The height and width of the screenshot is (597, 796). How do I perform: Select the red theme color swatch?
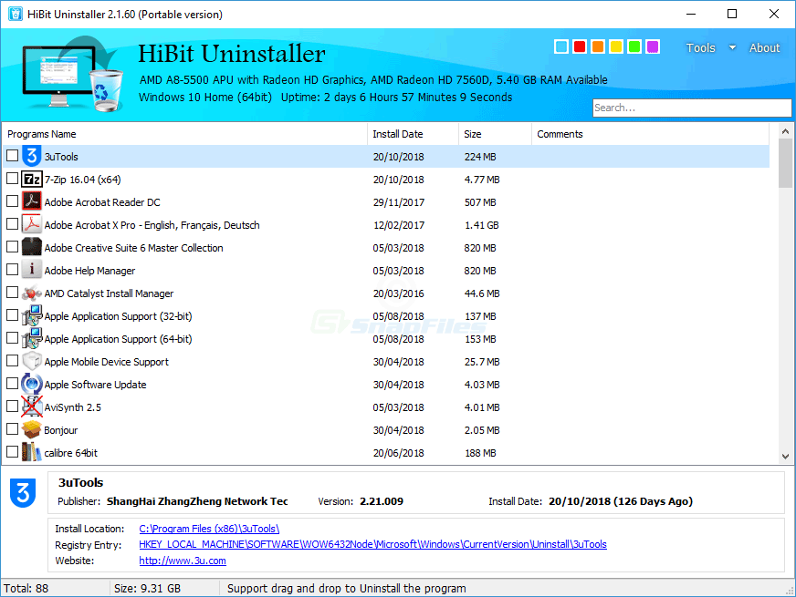click(x=580, y=46)
